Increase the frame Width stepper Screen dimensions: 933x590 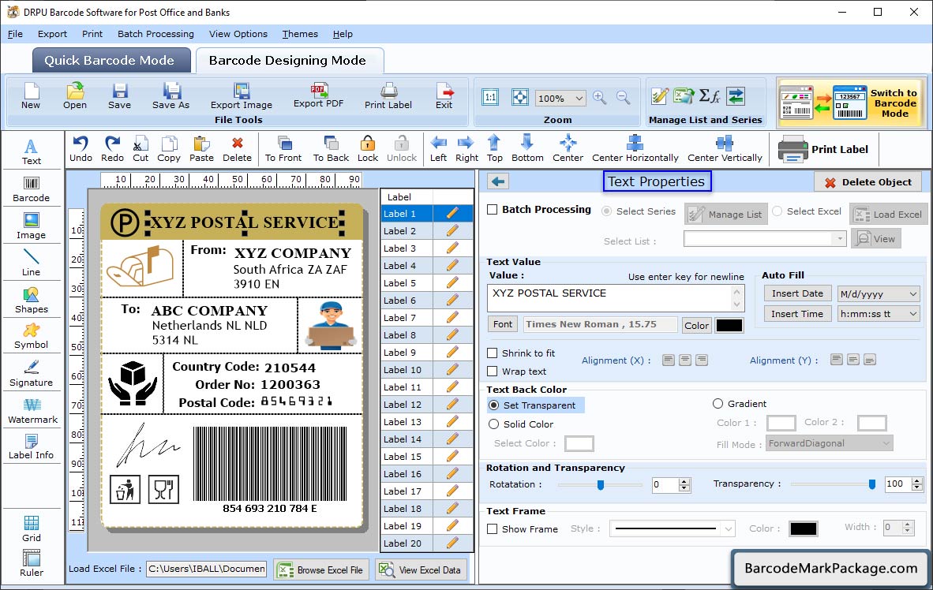click(x=908, y=524)
